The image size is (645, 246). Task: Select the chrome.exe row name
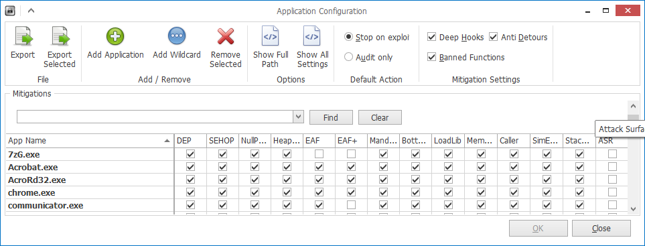coord(31,193)
